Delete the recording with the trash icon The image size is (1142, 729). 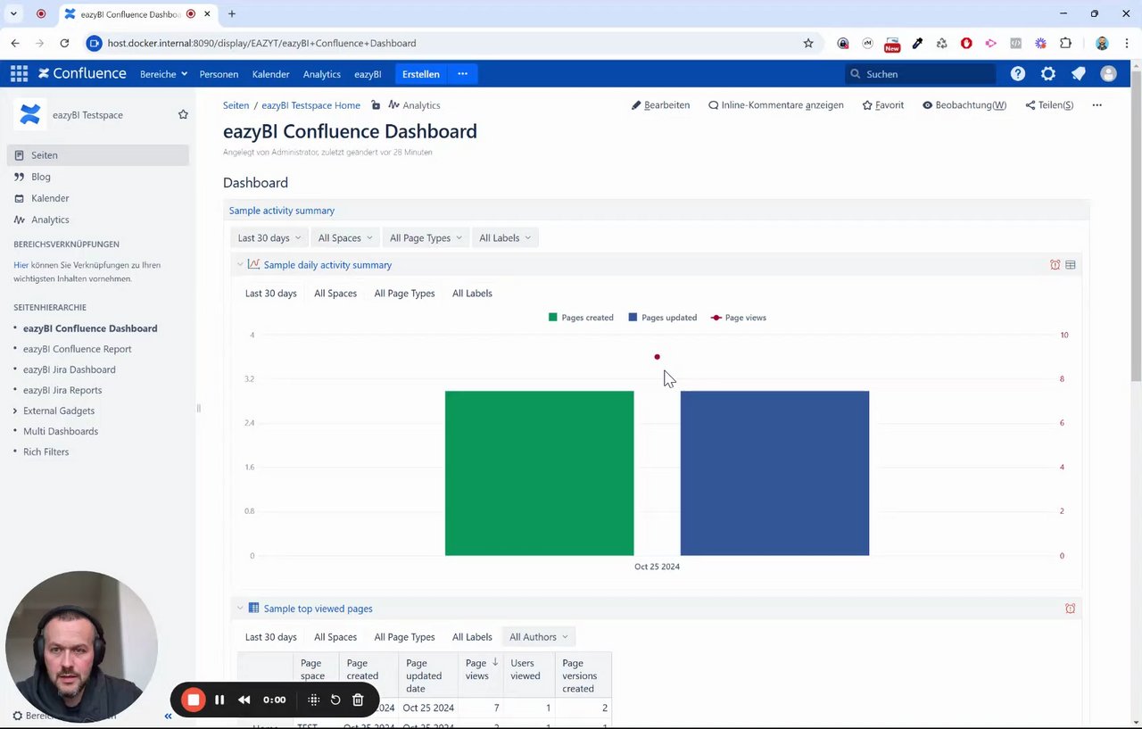pos(358,700)
